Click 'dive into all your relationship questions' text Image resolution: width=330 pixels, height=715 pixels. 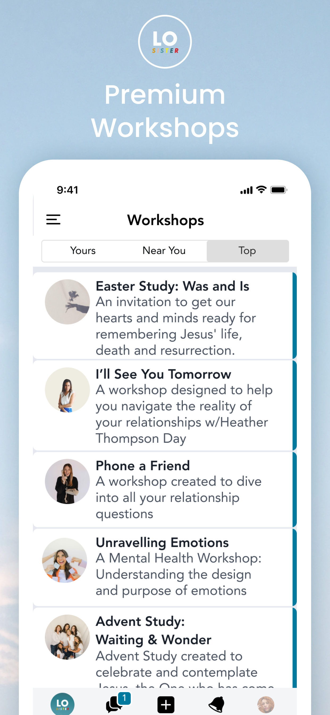(179, 497)
